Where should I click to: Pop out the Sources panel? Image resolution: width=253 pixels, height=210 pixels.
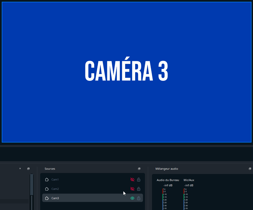[x=139, y=169]
